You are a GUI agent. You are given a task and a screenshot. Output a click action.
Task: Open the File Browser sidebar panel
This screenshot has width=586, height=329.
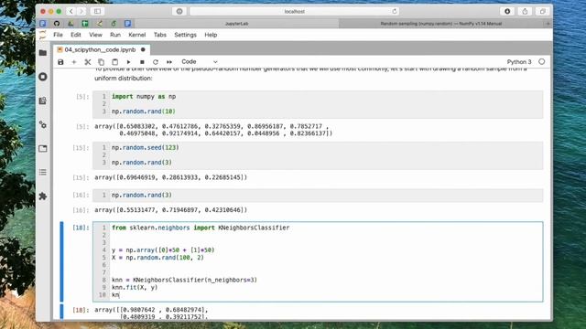click(x=43, y=53)
